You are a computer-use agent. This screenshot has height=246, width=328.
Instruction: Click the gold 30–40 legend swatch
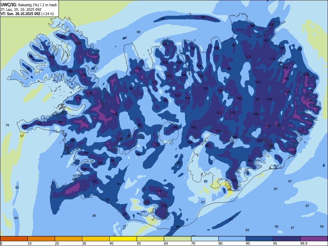pos(96,239)
